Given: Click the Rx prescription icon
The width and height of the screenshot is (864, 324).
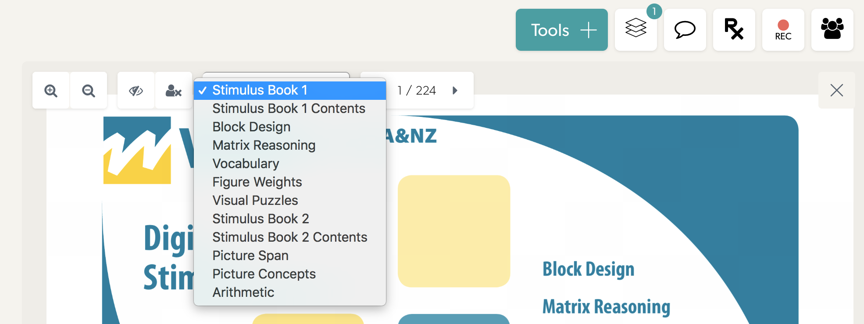Looking at the screenshot, I should point(734,30).
